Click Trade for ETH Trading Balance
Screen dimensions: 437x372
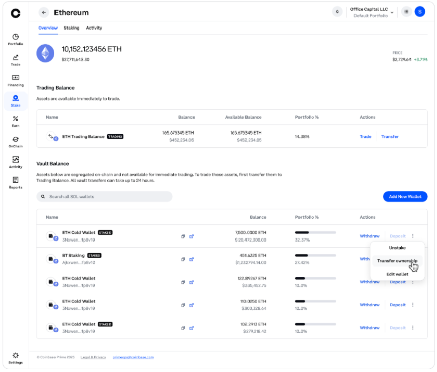[x=365, y=137]
